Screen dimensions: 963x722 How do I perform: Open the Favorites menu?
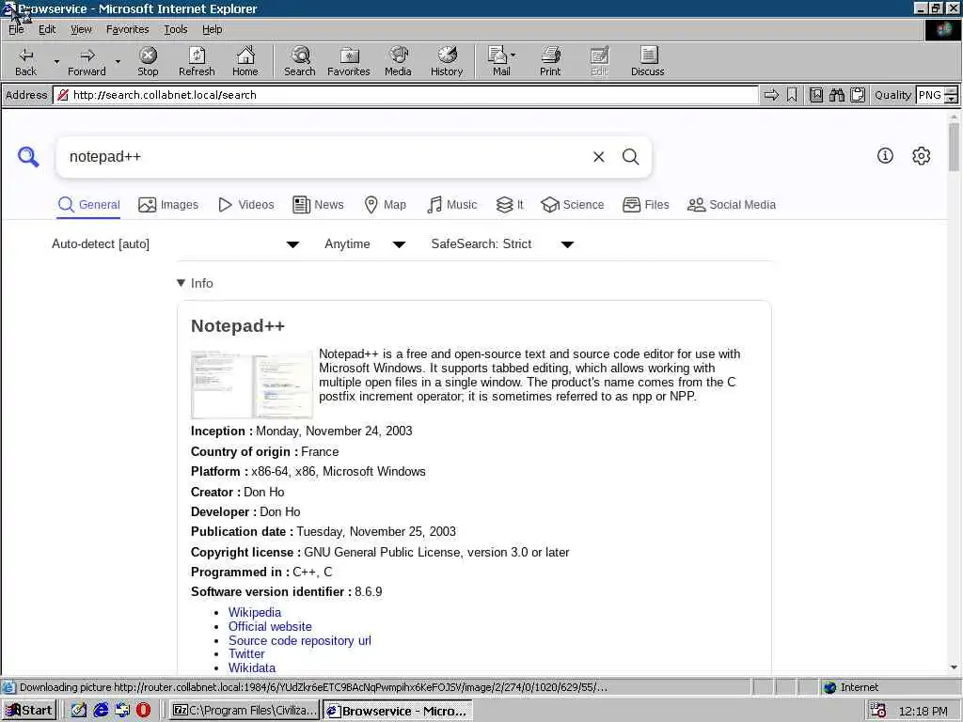point(128,29)
